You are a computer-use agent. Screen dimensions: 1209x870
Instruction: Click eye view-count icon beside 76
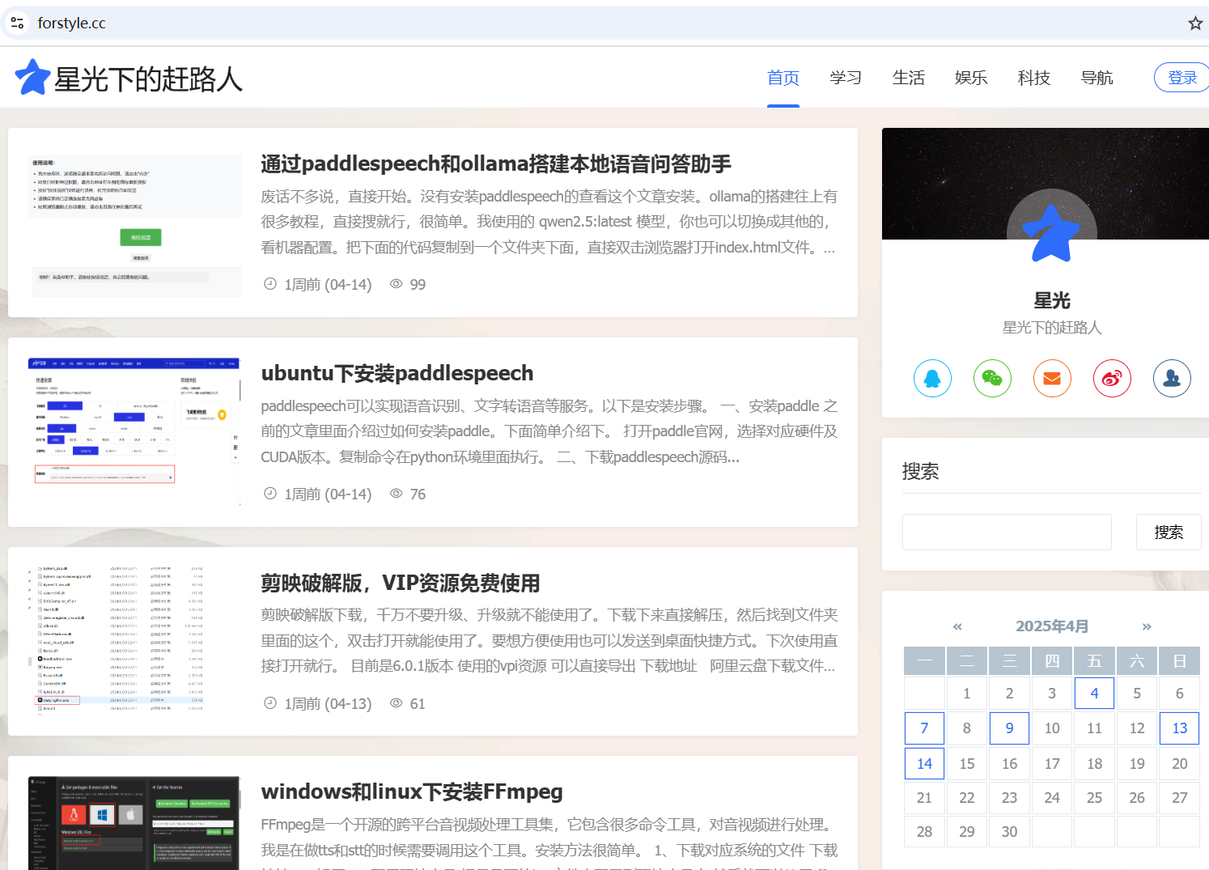coord(397,494)
